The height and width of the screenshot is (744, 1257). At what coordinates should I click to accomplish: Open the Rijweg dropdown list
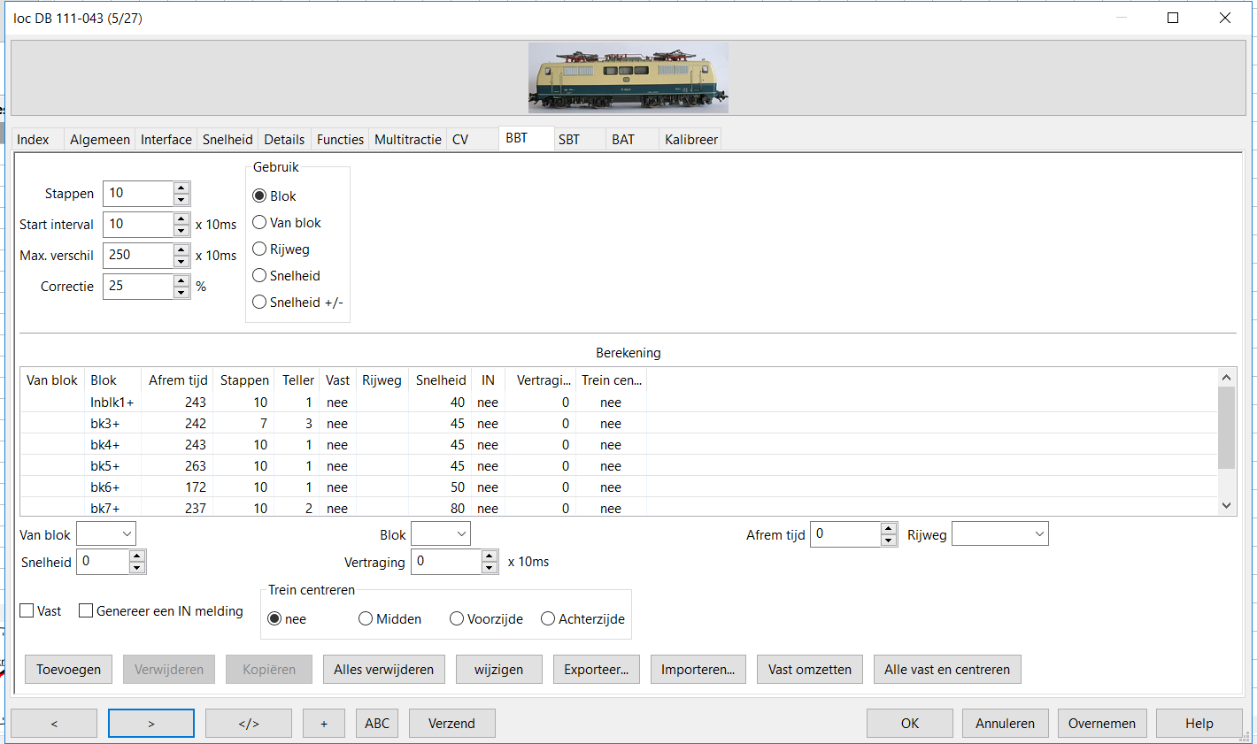click(999, 533)
